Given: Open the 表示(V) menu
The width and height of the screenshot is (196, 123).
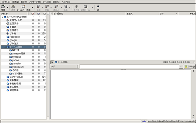Looking at the screenshot, I should point(24,2).
